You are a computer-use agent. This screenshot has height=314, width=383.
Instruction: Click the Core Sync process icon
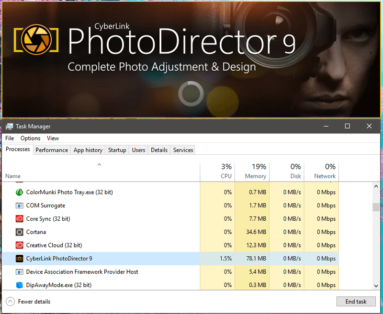pos(19,219)
